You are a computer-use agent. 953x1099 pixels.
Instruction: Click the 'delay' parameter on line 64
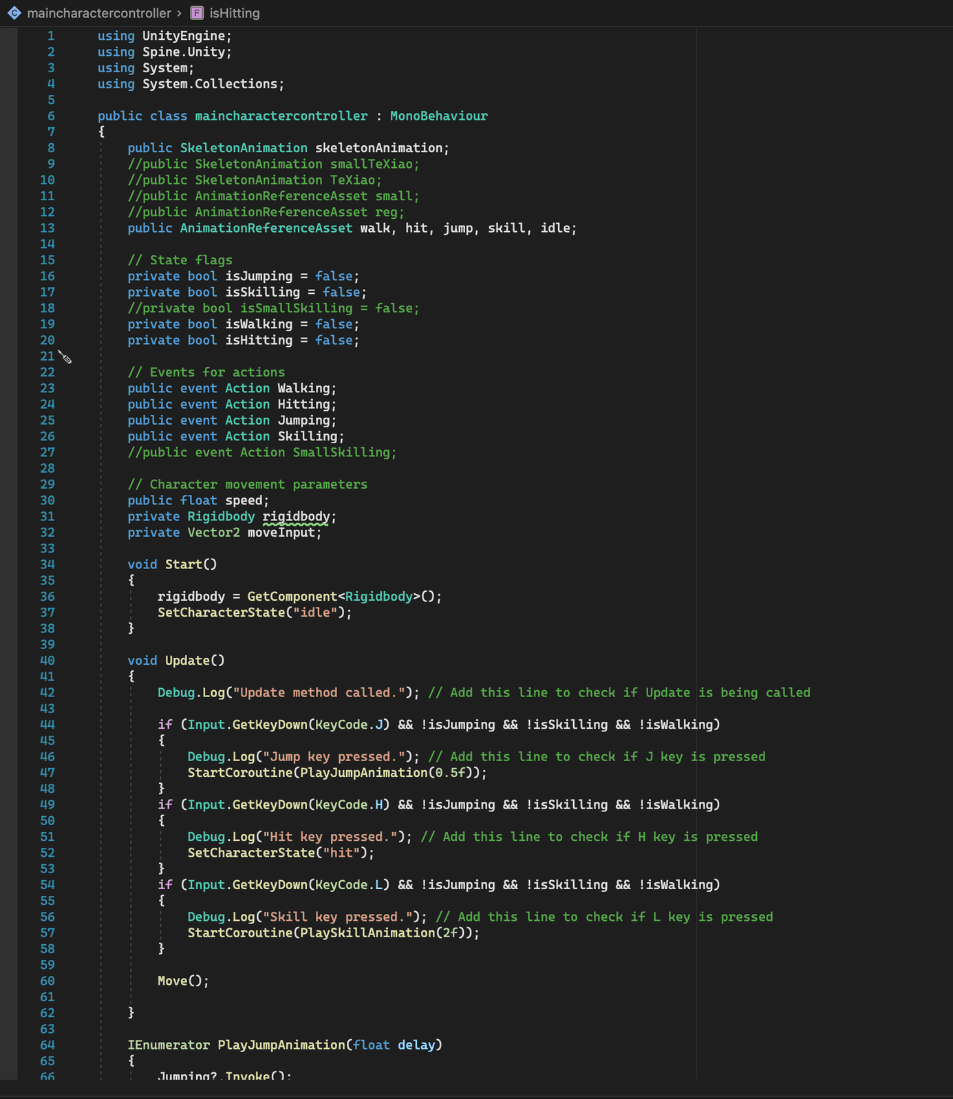click(x=416, y=1045)
